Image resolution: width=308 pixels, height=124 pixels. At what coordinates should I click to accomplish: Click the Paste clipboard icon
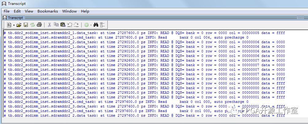click(x=63, y=25)
